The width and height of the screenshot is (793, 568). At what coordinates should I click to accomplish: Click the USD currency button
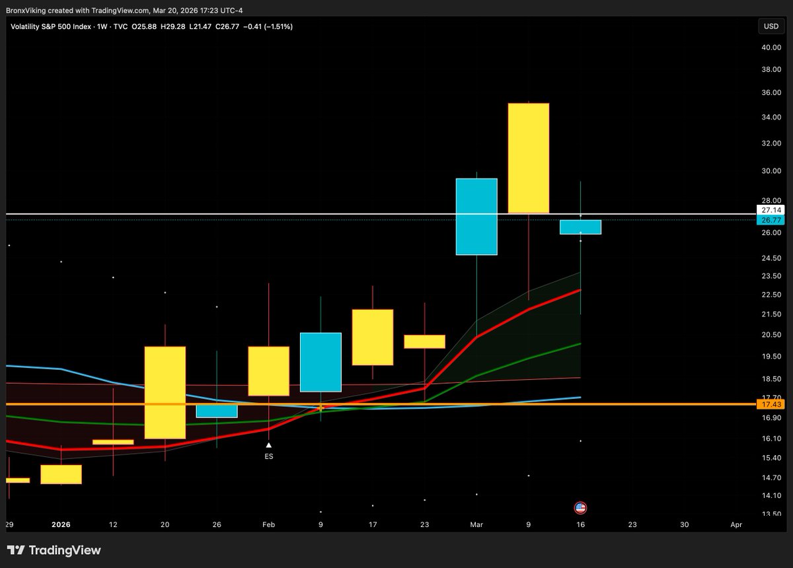[771, 26]
